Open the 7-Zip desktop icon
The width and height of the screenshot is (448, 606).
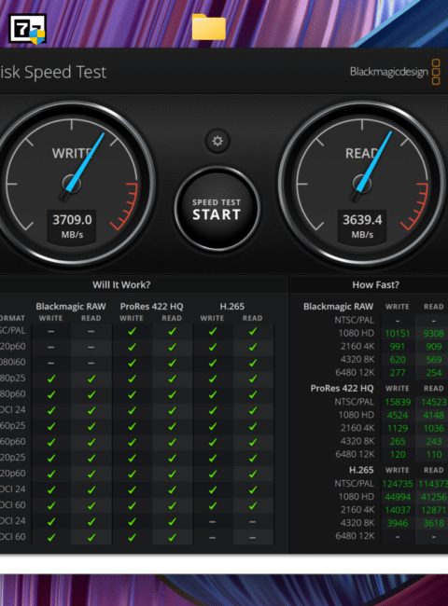point(27,29)
